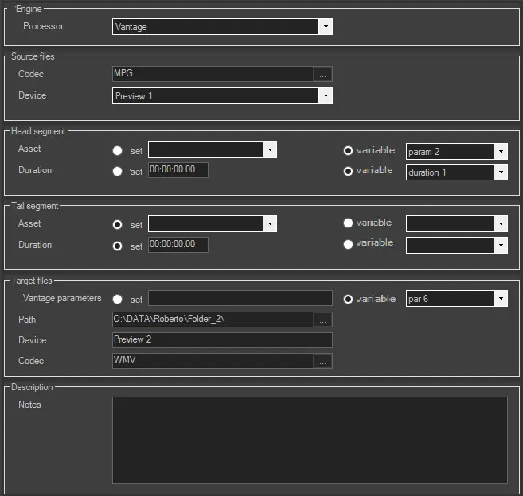Click browse button next to Target Codec WMV
The image size is (523, 496).
(x=322, y=362)
